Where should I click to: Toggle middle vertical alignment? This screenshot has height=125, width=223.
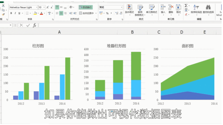(x=61, y=7)
